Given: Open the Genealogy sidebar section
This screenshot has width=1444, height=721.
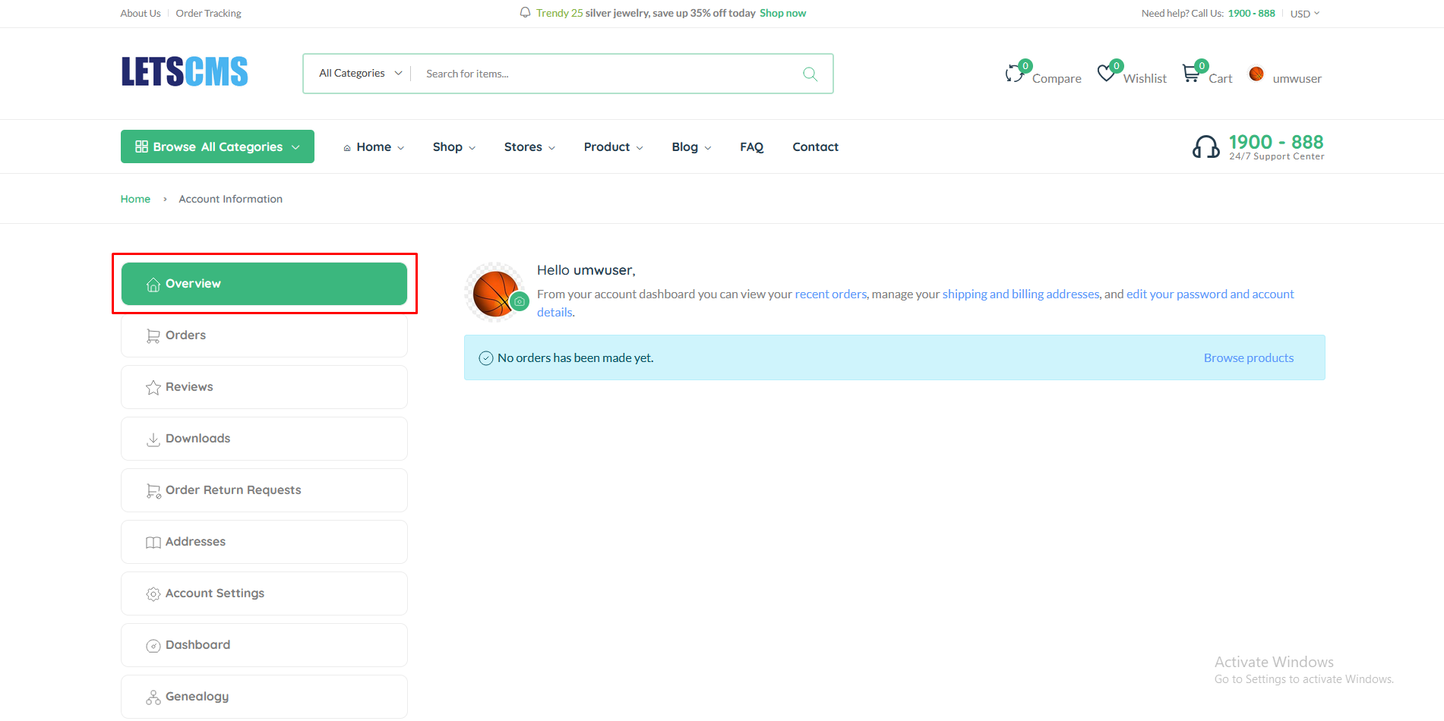Looking at the screenshot, I should coord(197,696).
